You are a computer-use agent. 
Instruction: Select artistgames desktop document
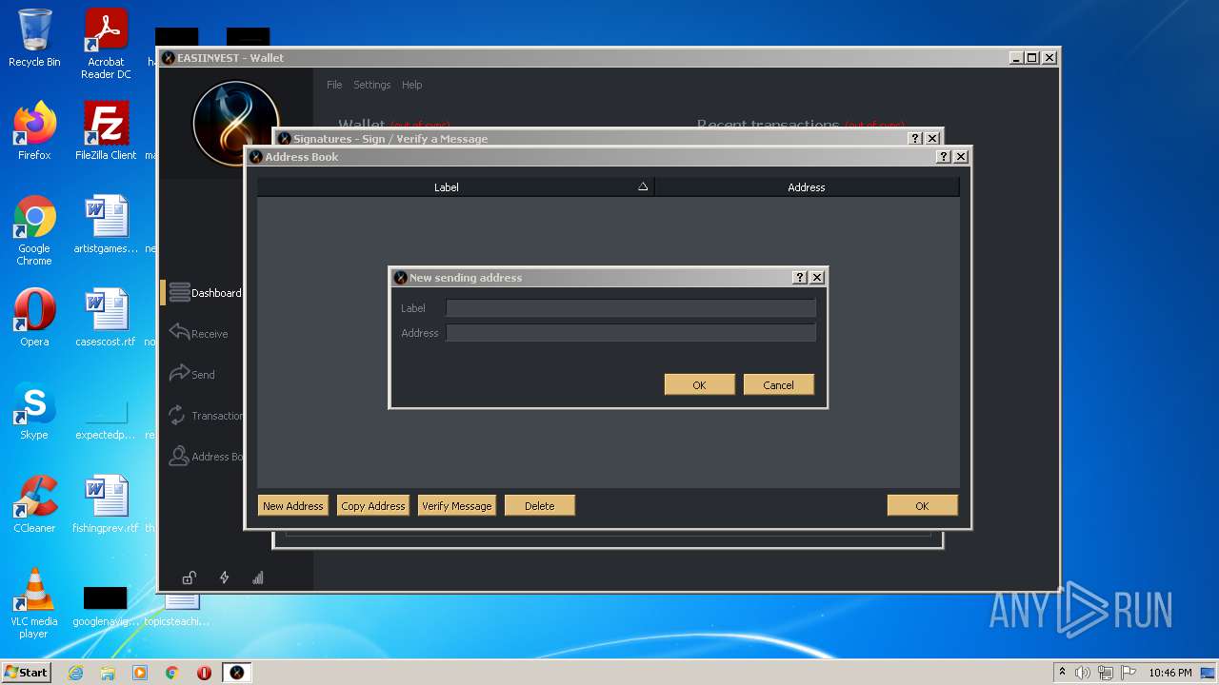[106, 225]
